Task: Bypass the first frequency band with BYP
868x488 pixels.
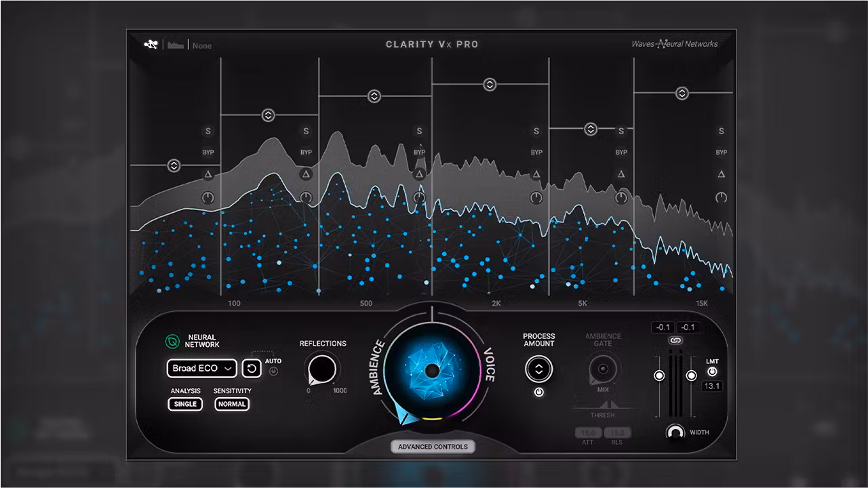Action: (x=208, y=152)
